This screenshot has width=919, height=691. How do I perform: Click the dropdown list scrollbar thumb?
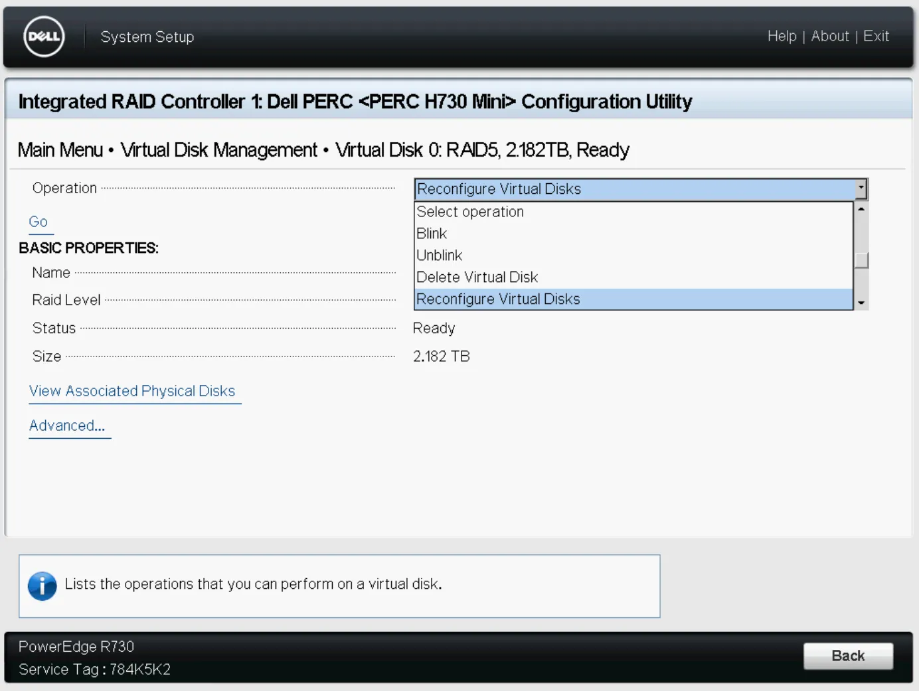pos(861,260)
